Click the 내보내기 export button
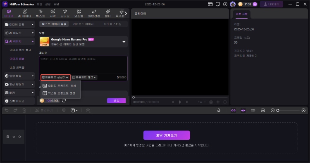 point(272,4)
